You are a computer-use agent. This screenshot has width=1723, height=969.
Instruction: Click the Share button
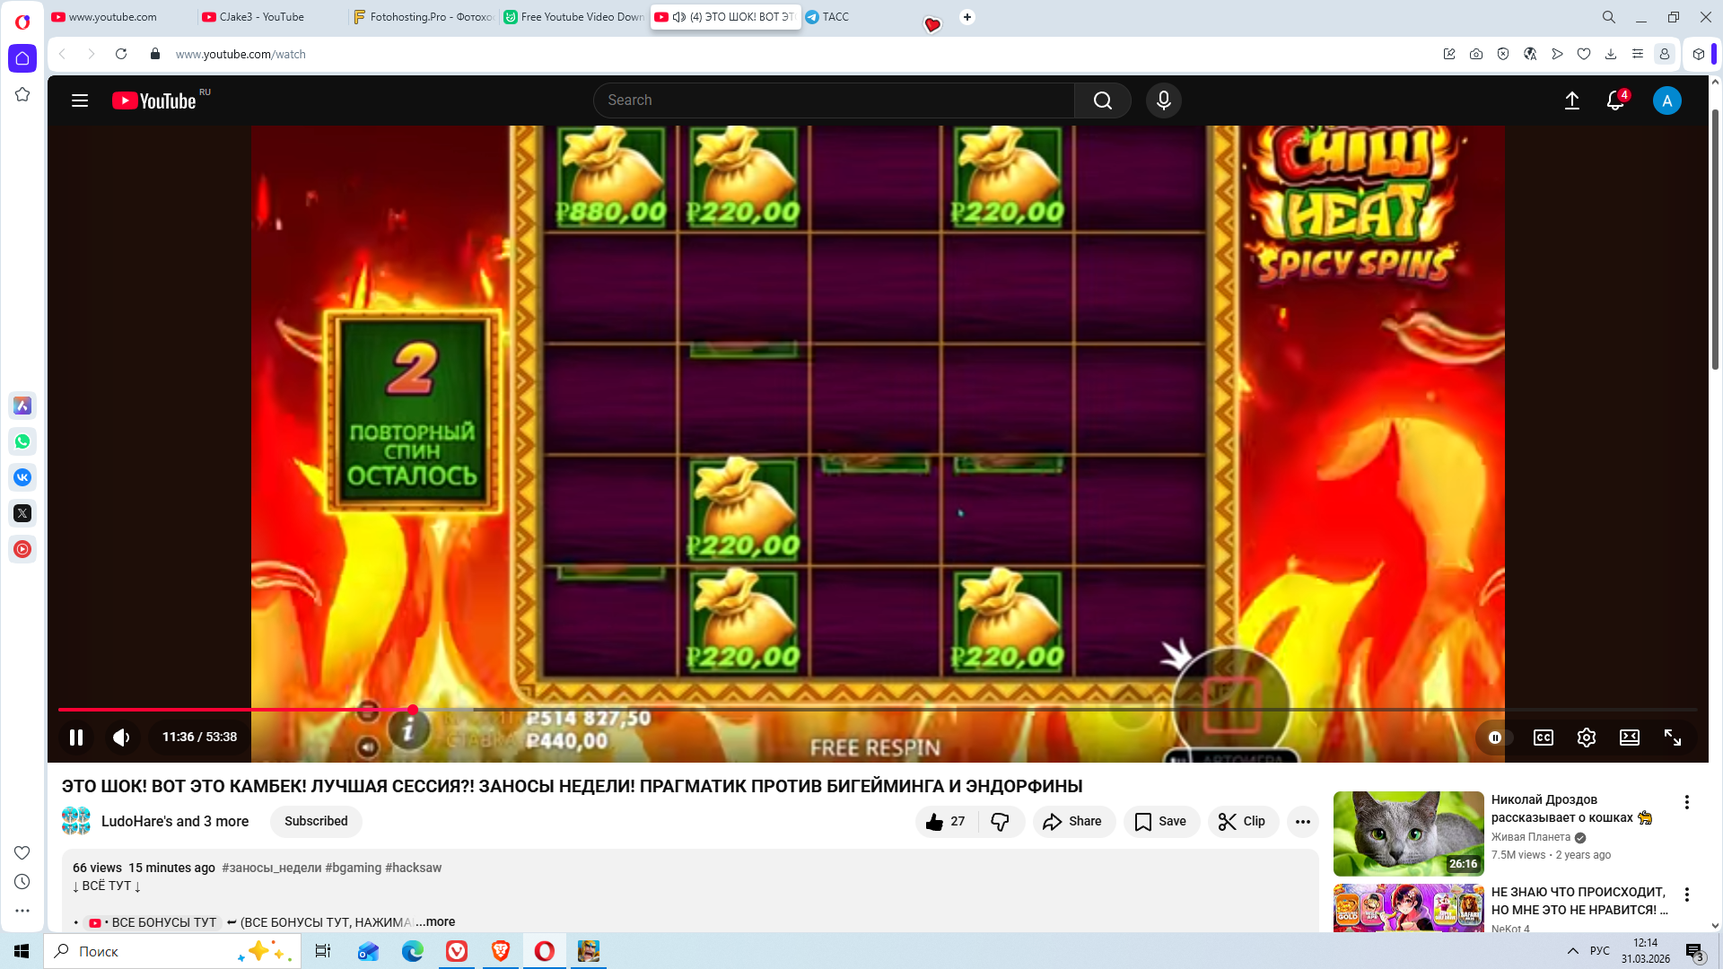point(1073,821)
